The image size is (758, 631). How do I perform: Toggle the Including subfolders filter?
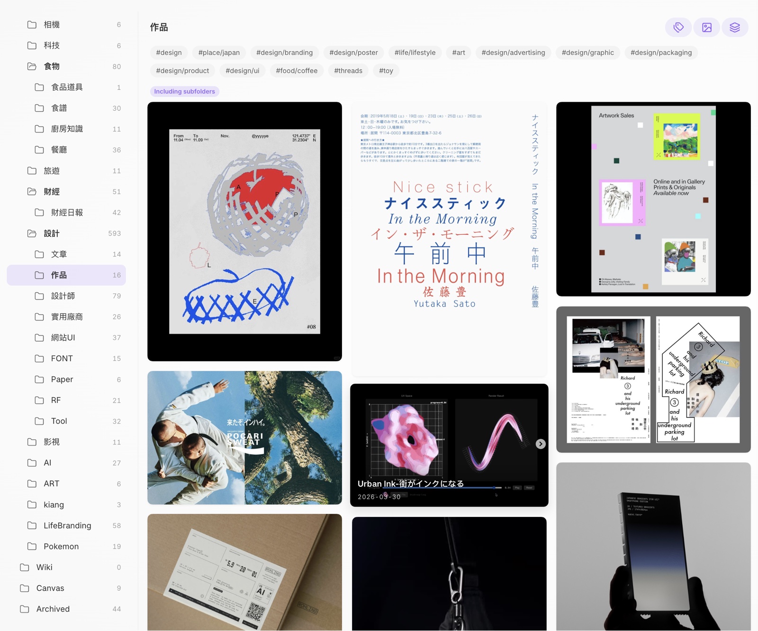pyautogui.click(x=184, y=91)
